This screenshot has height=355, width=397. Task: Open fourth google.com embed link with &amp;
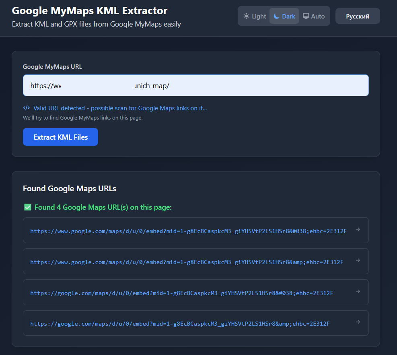tap(180, 324)
